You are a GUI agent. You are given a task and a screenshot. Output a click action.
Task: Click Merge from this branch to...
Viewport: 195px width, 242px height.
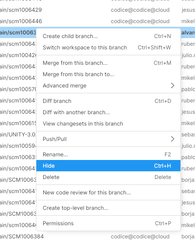108,74
